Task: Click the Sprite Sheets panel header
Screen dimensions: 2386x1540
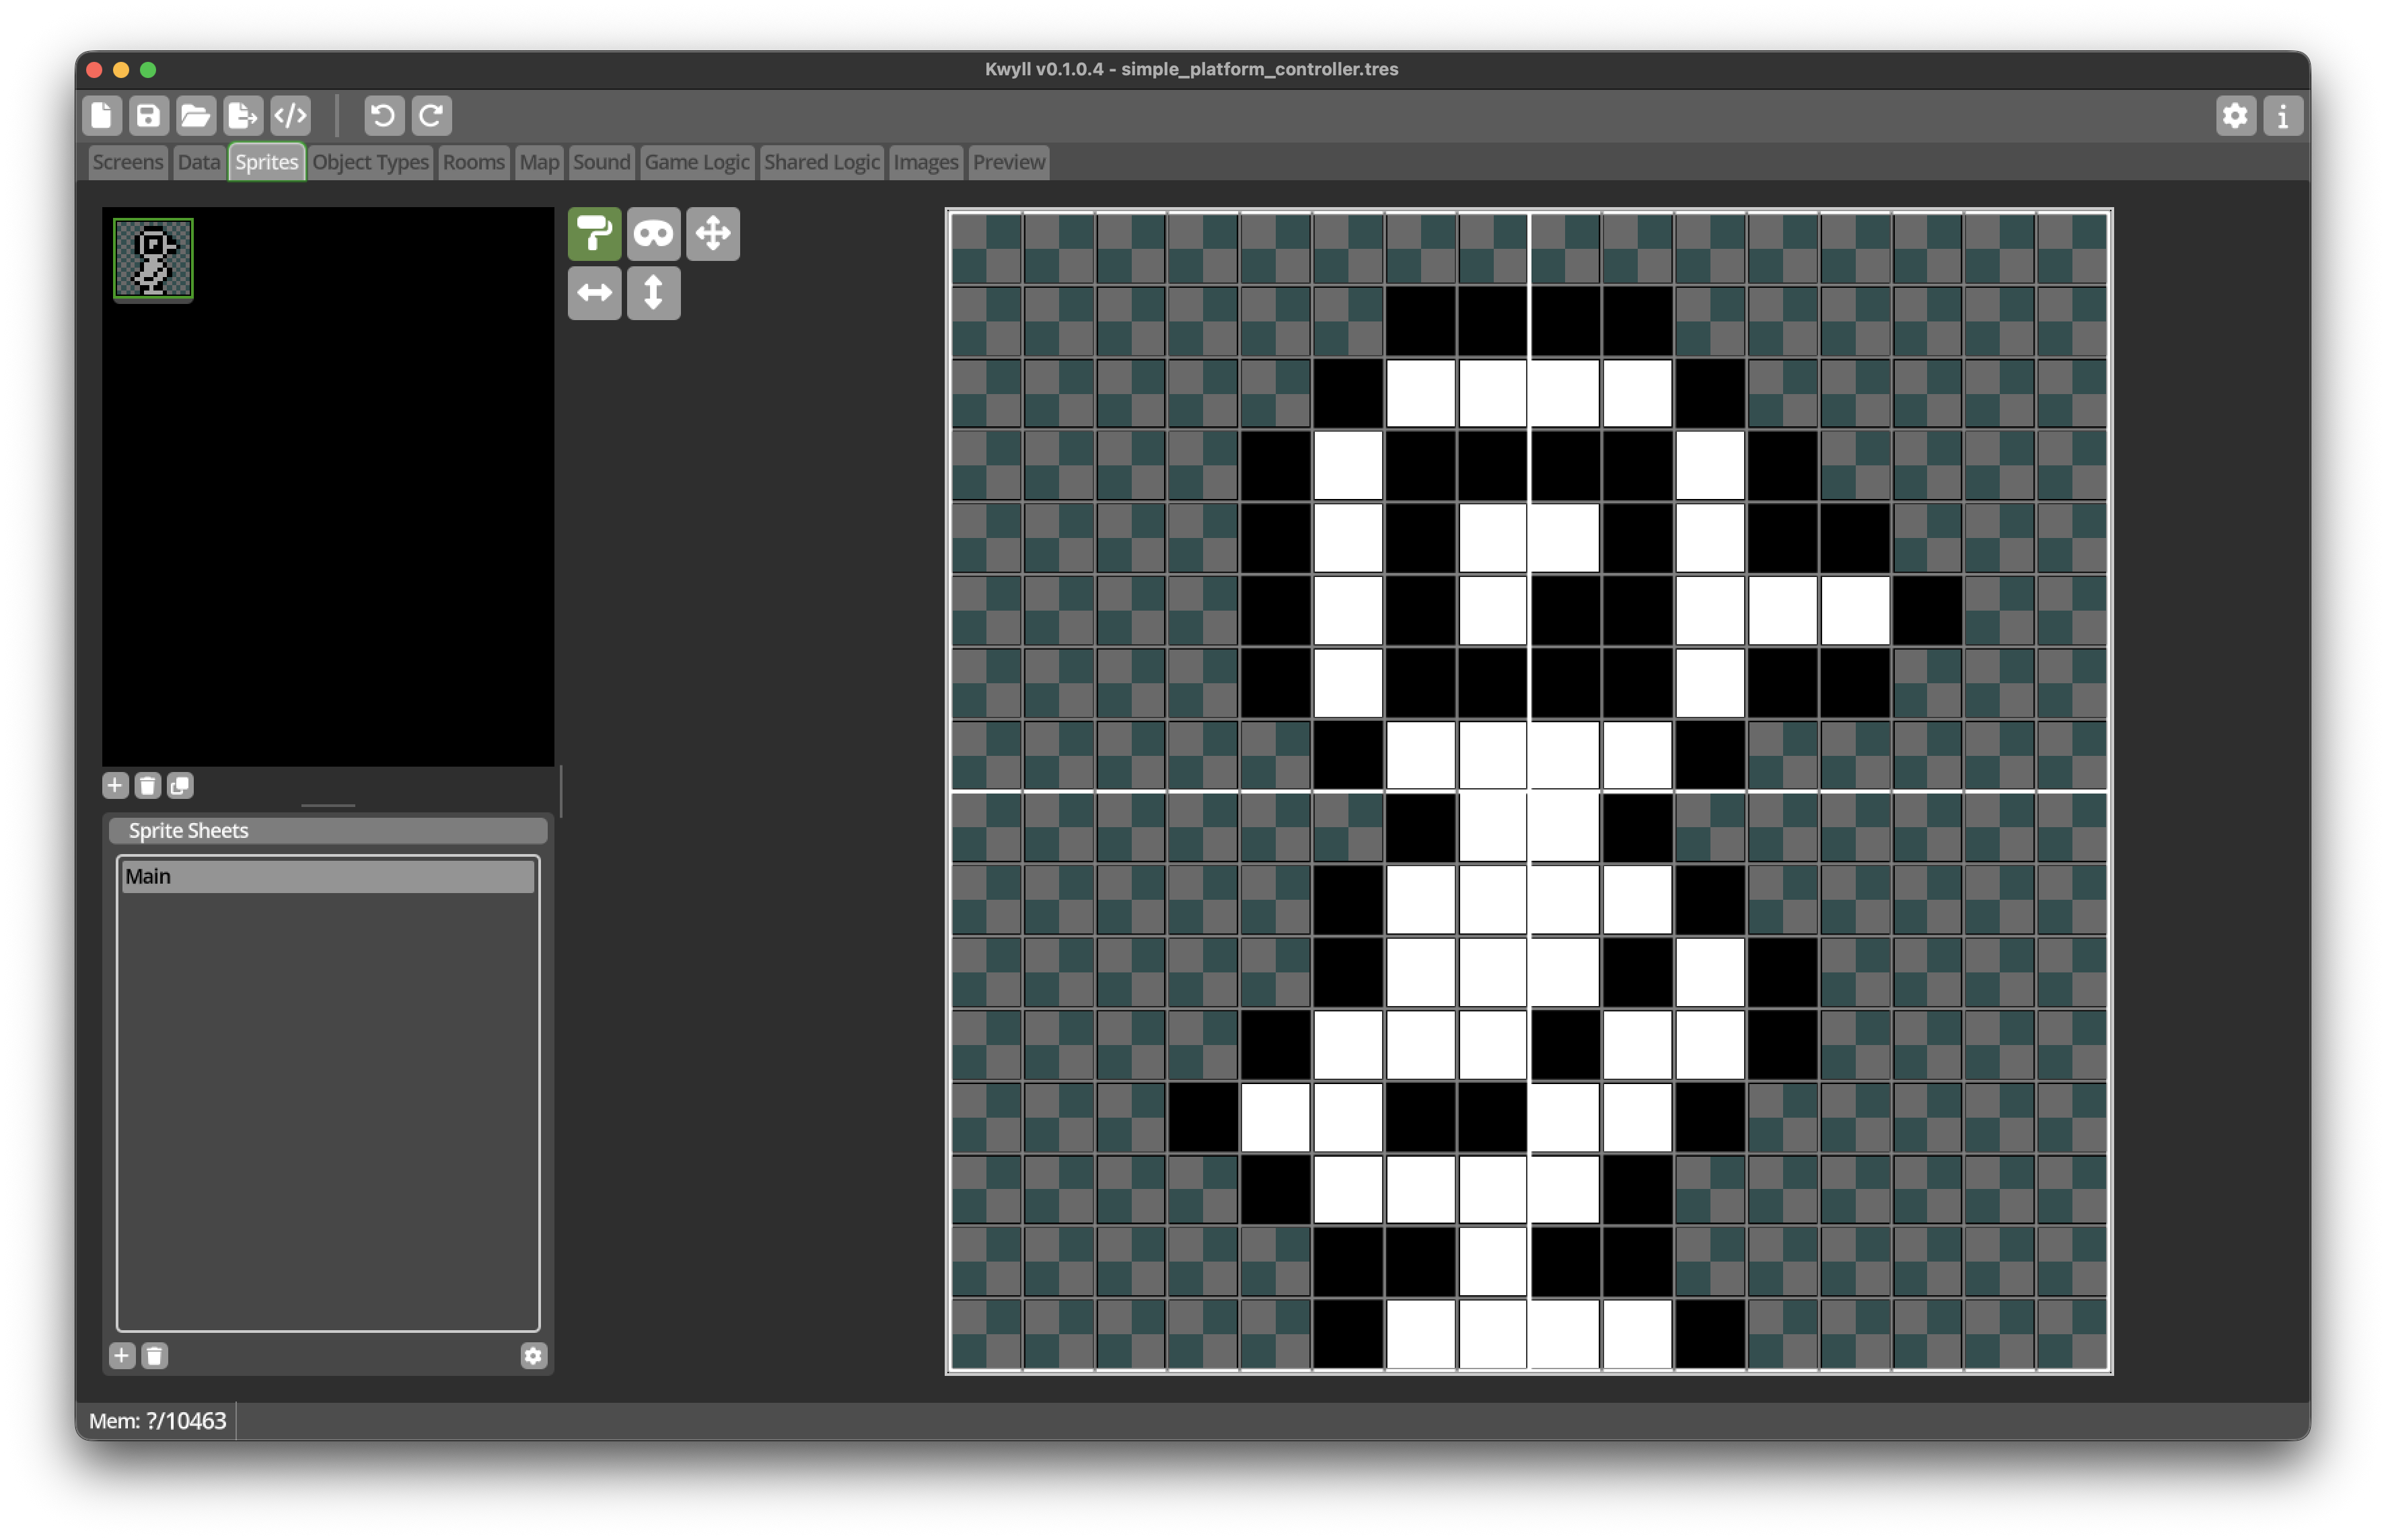Action: point(328,830)
